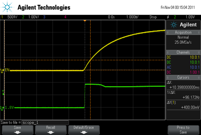Open the Channels panel header

coord(183,52)
